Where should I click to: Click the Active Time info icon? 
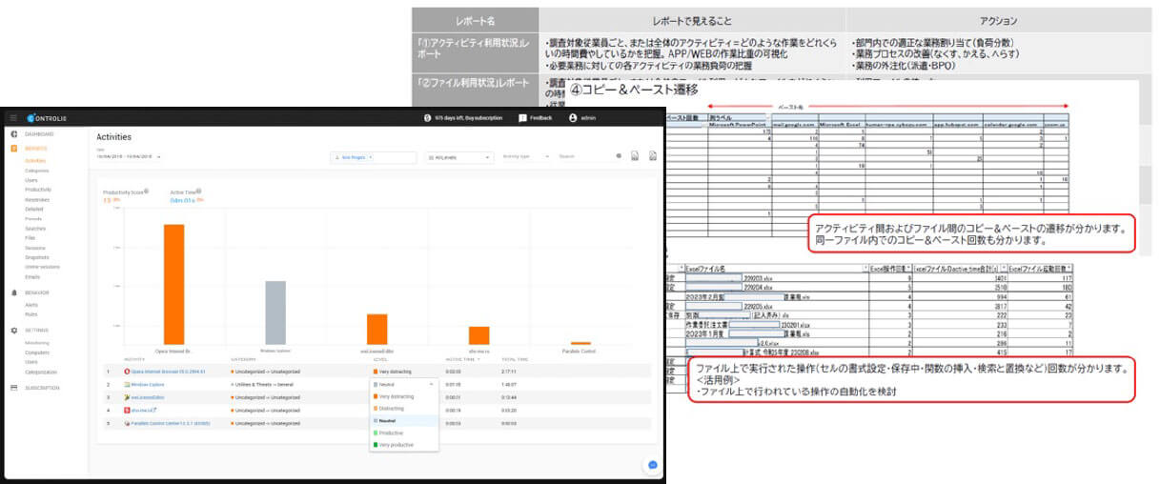point(198,192)
